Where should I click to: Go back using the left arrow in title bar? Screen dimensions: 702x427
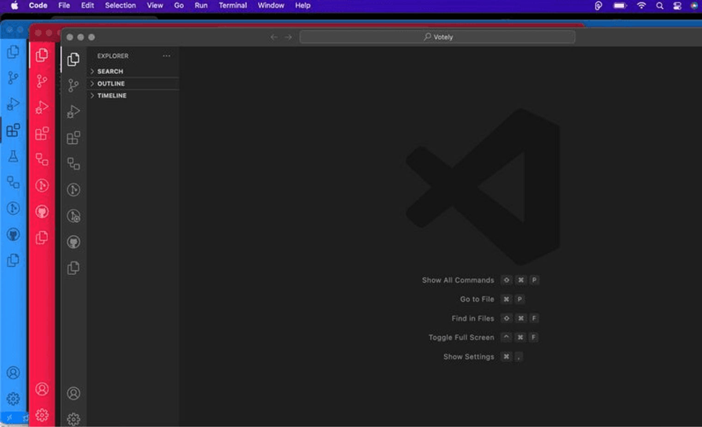[274, 37]
